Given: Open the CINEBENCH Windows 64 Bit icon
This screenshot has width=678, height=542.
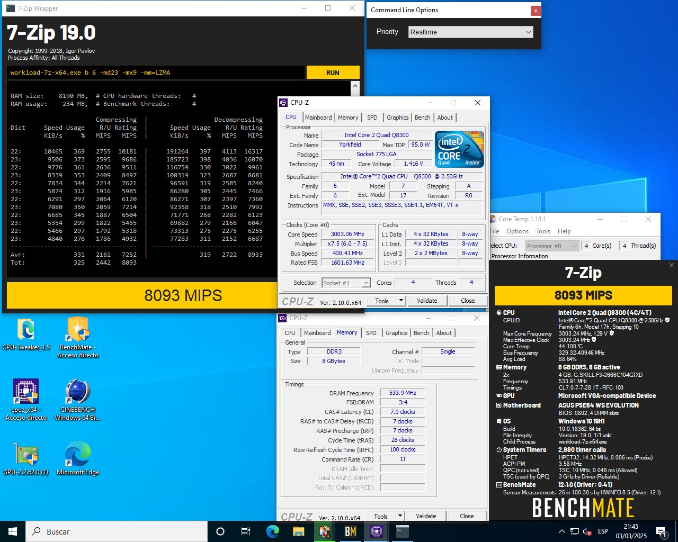Looking at the screenshot, I should click(x=78, y=400).
